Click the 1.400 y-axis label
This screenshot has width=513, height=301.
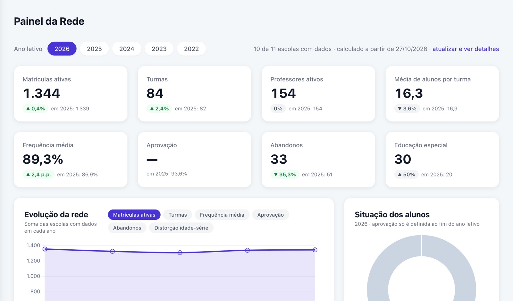[33, 245]
